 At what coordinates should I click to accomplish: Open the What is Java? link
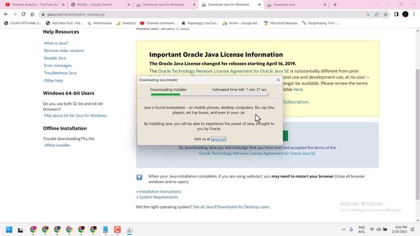click(56, 43)
